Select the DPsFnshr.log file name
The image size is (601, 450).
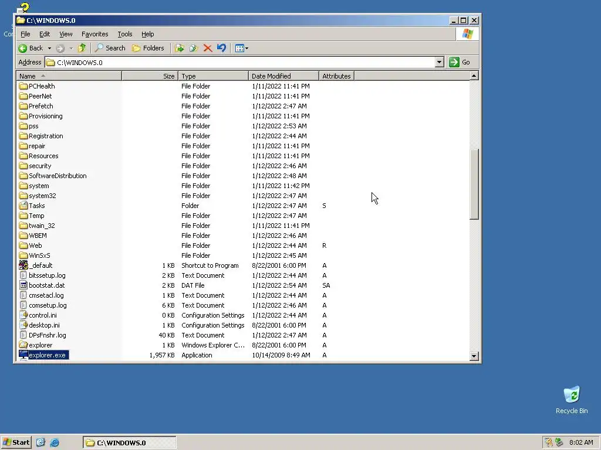(x=47, y=335)
